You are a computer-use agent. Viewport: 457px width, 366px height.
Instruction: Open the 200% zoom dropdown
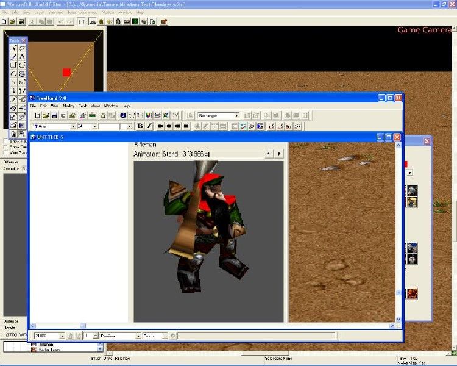point(62,336)
